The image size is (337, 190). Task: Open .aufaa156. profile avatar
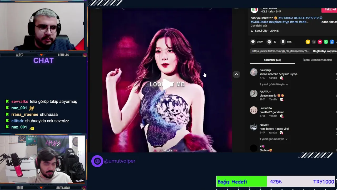[x=254, y=110]
